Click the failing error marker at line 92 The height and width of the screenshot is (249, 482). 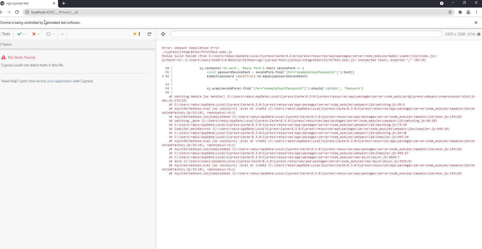(x=163, y=76)
